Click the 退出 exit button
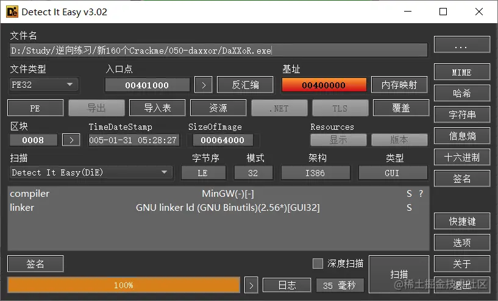The height and width of the screenshot is (301, 498). pyautogui.click(x=462, y=285)
